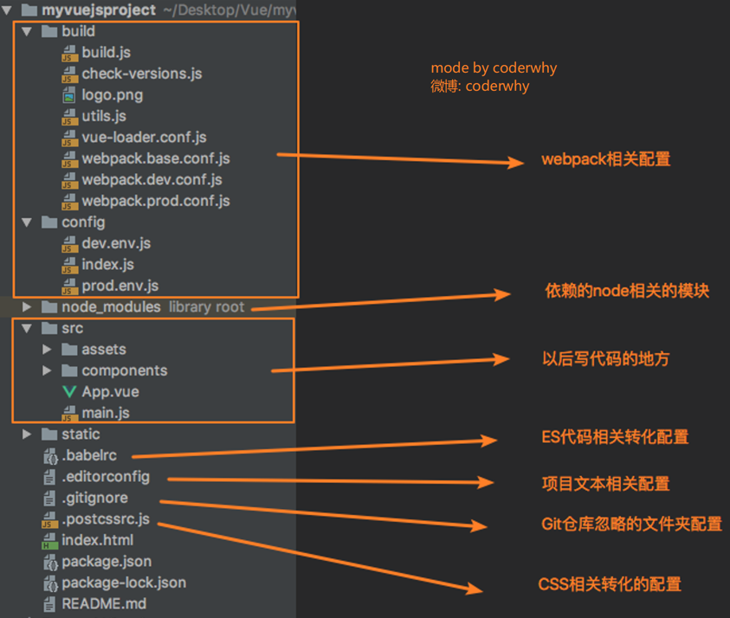Click the .editorconfig file icon
The width and height of the screenshot is (730, 618).
(49, 477)
